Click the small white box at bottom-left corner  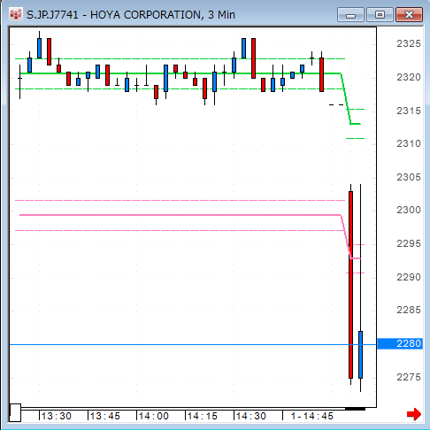pos(15,412)
